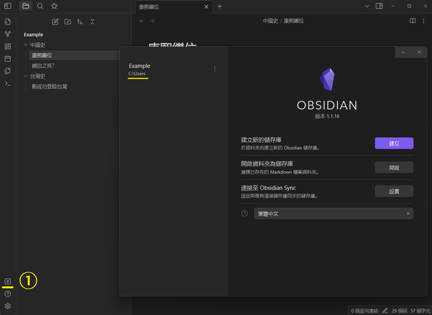Viewport: 432px width, 315px height.
Task: Select Example vault in vault list
Action: tap(173, 69)
